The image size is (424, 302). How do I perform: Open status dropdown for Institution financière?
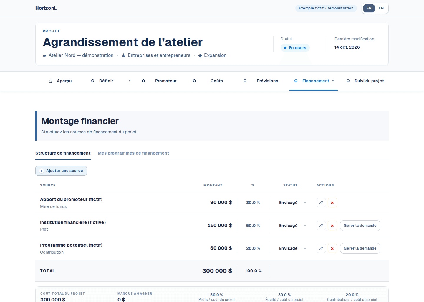click(293, 226)
